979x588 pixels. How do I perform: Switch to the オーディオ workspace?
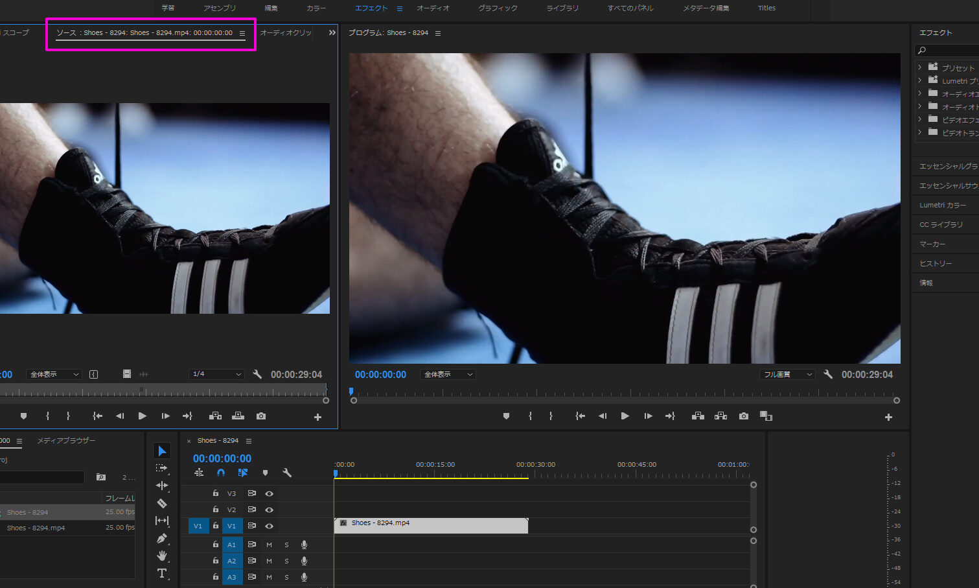coord(433,8)
